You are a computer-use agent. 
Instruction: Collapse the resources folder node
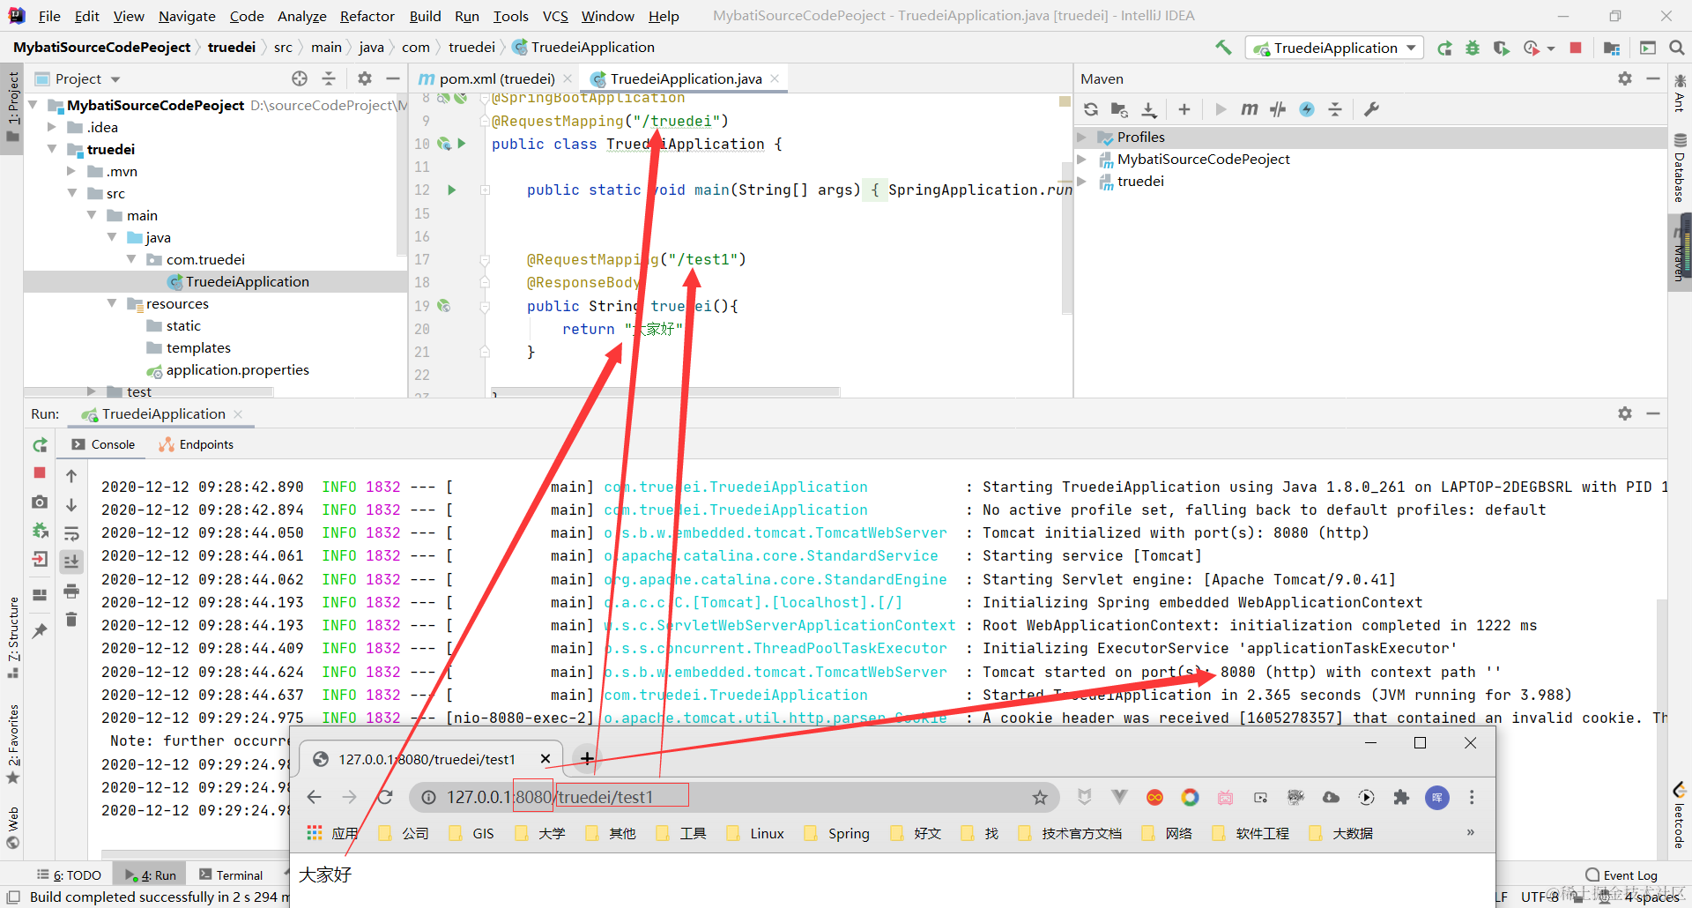click(x=112, y=303)
